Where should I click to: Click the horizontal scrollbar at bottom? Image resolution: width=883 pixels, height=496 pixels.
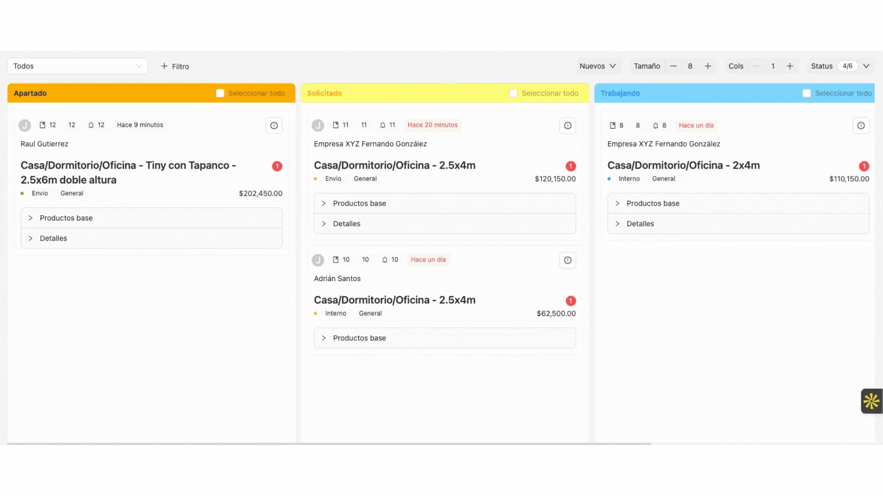pyautogui.click(x=328, y=444)
